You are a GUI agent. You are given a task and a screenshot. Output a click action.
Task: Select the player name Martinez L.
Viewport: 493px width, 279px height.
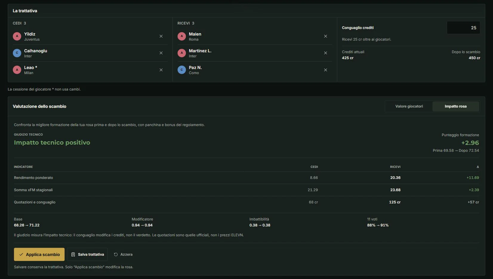pos(200,51)
